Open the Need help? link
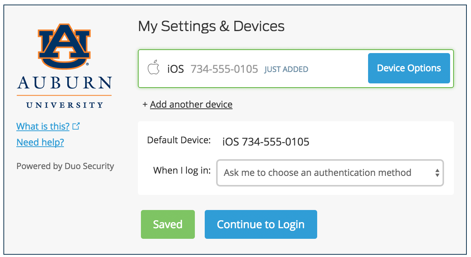Screen dimensions: 471x257 tap(40, 142)
